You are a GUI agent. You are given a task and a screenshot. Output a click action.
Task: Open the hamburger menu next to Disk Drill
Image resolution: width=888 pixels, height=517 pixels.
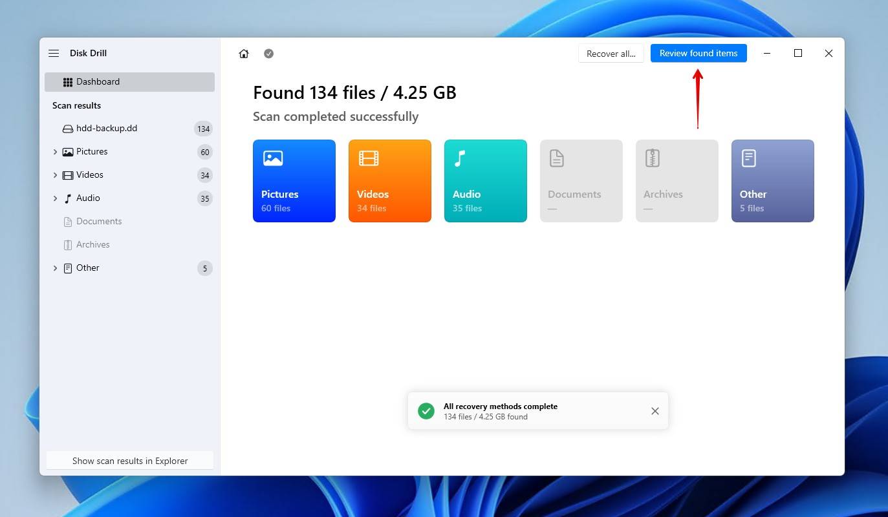click(54, 54)
